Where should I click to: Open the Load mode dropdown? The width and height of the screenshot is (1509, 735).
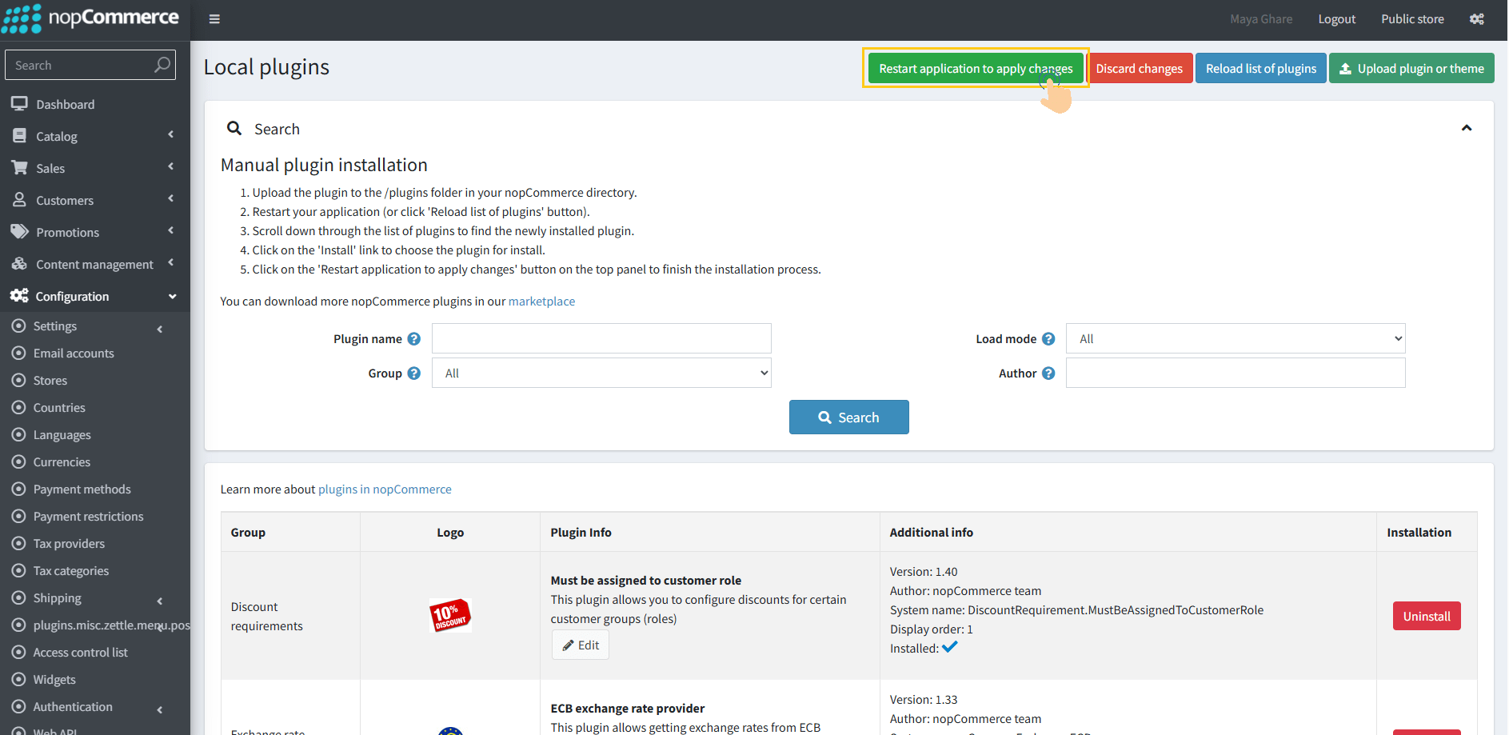(x=1236, y=339)
